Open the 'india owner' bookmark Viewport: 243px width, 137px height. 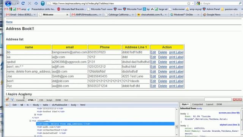point(177,9)
